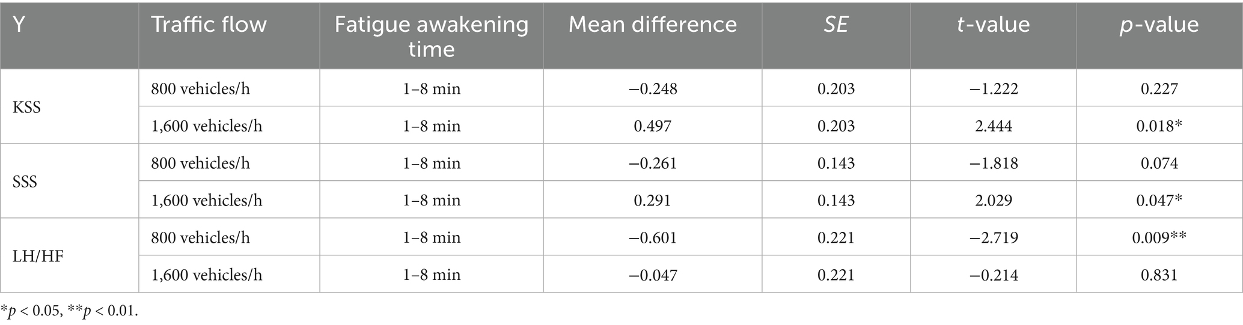1243x325 pixels.
Task: Click the SE column header
Action: (835, 25)
